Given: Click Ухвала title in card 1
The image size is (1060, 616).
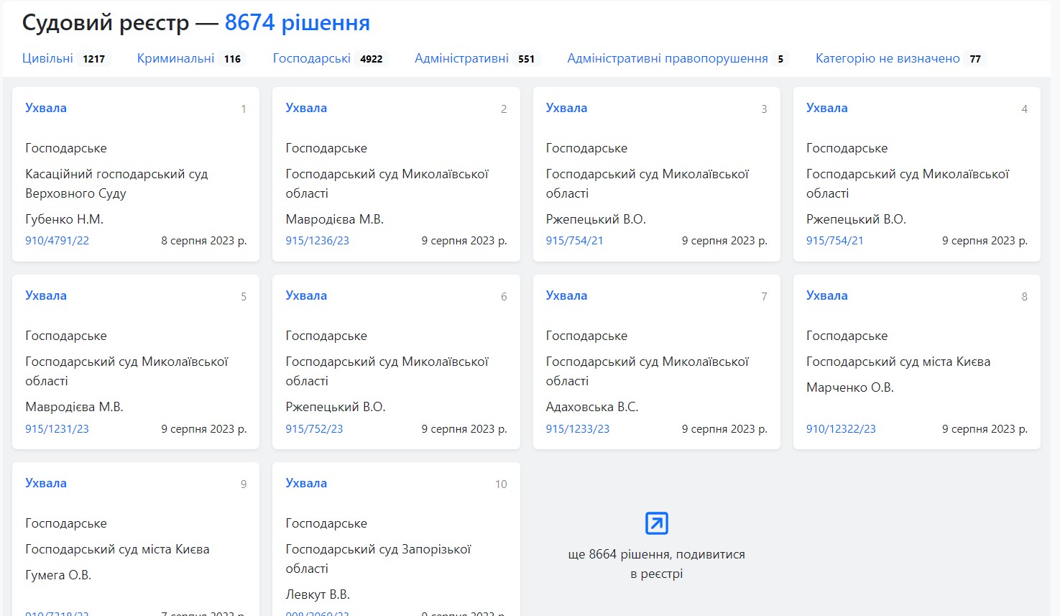Looking at the screenshot, I should (x=46, y=108).
